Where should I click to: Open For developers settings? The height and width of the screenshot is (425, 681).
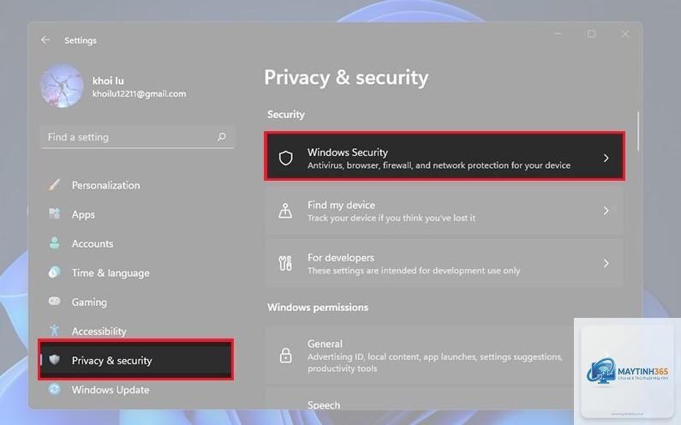click(x=445, y=263)
